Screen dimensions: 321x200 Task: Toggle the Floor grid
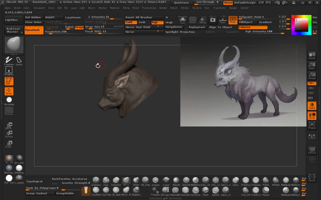click(222, 20)
